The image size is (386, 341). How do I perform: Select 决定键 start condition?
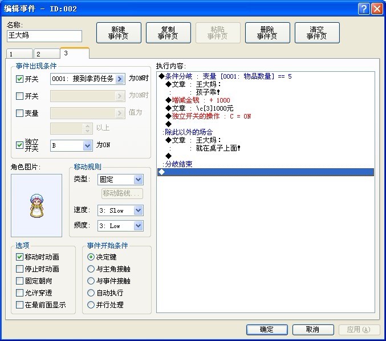pos(91,257)
